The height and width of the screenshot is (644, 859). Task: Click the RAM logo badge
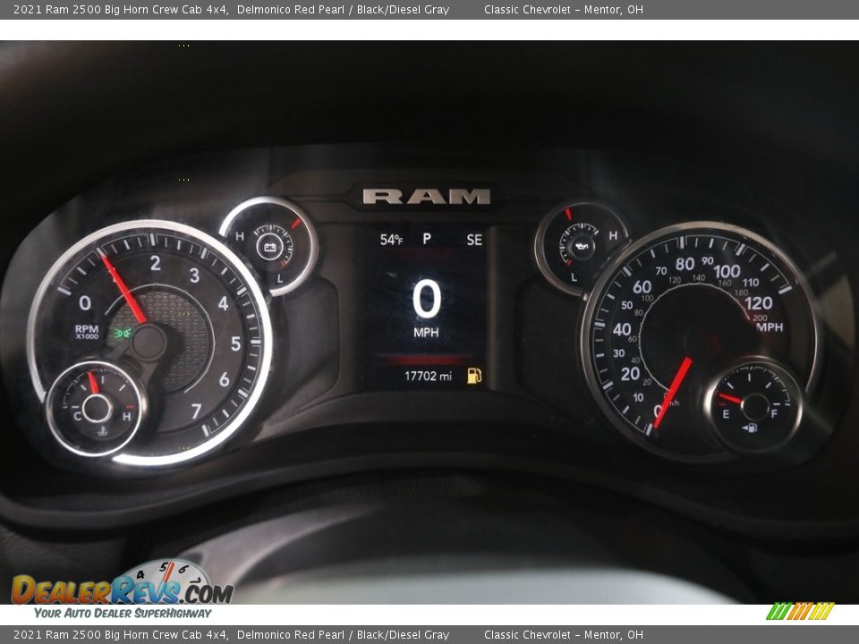(x=426, y=196)
